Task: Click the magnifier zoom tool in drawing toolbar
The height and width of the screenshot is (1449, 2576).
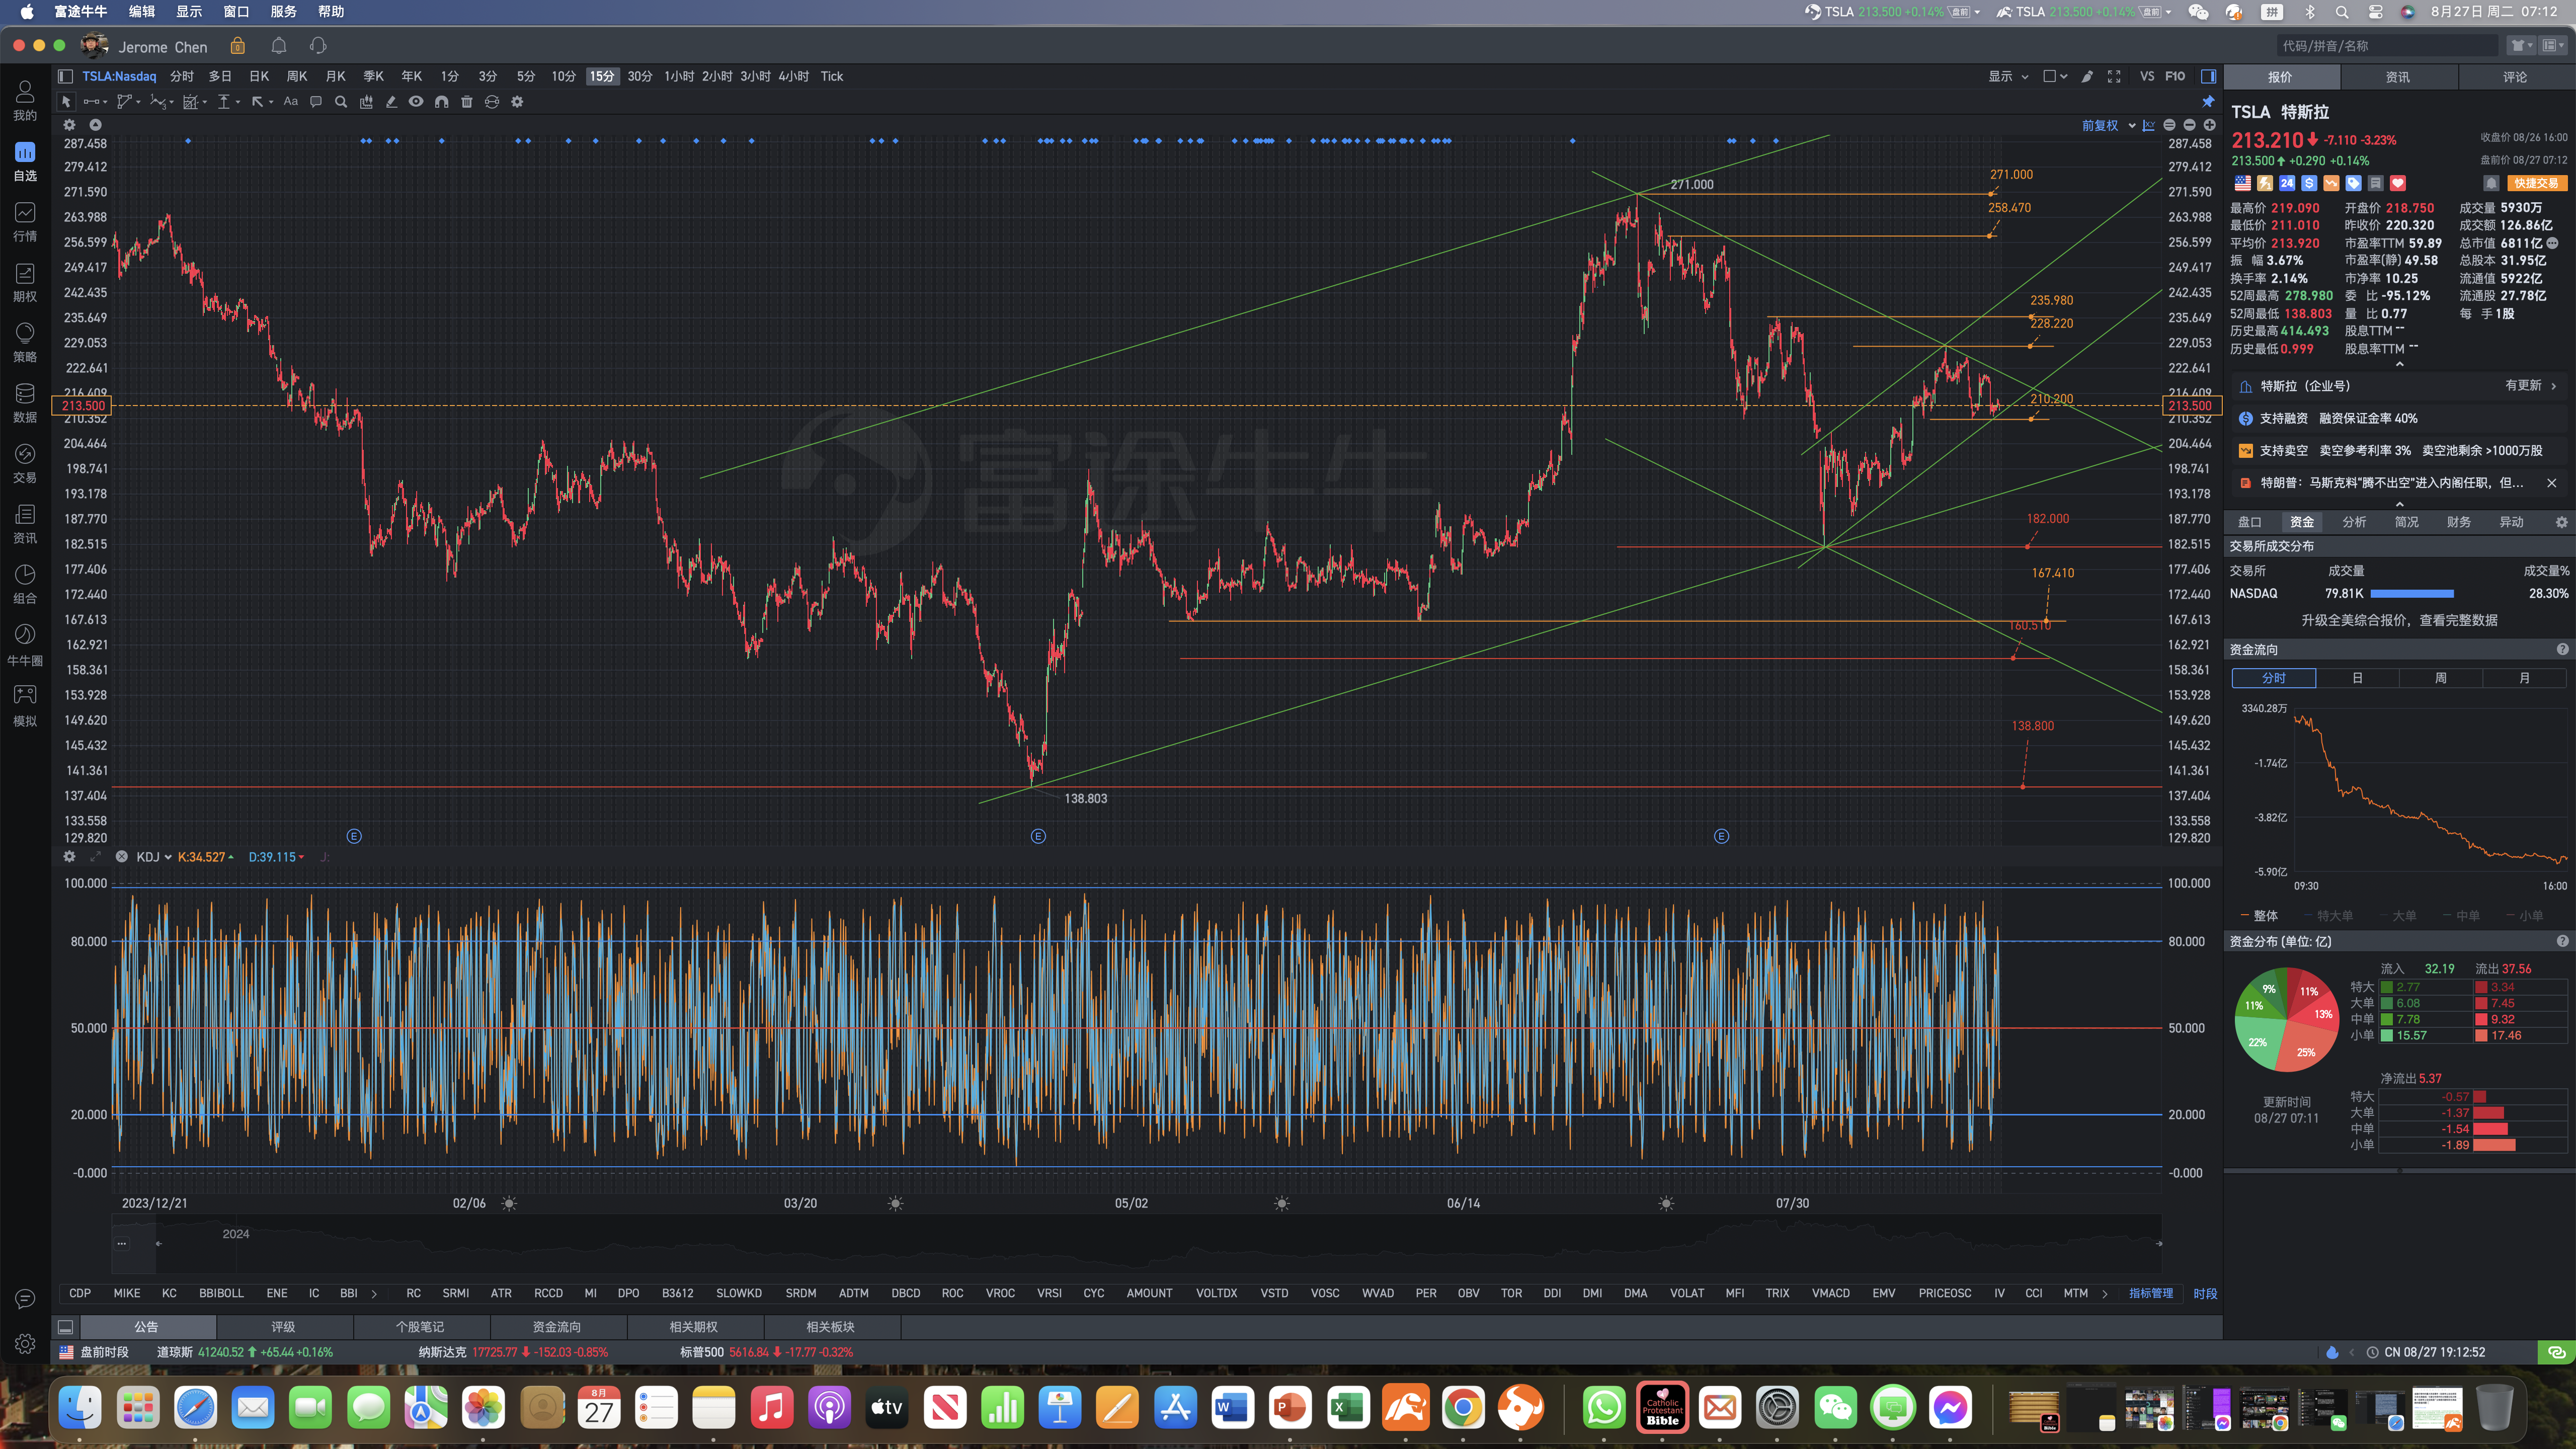Action: coord(341,102)
